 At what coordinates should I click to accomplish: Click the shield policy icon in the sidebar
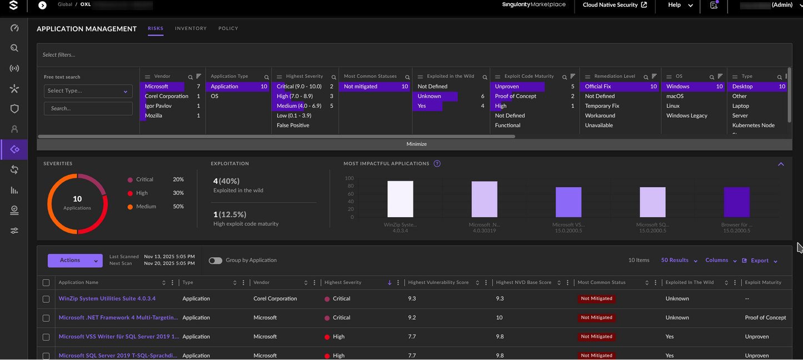pos(14,108)
